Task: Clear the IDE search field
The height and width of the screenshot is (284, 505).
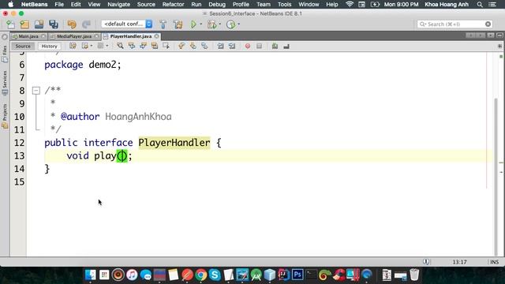Action: (x=488, y=24)
